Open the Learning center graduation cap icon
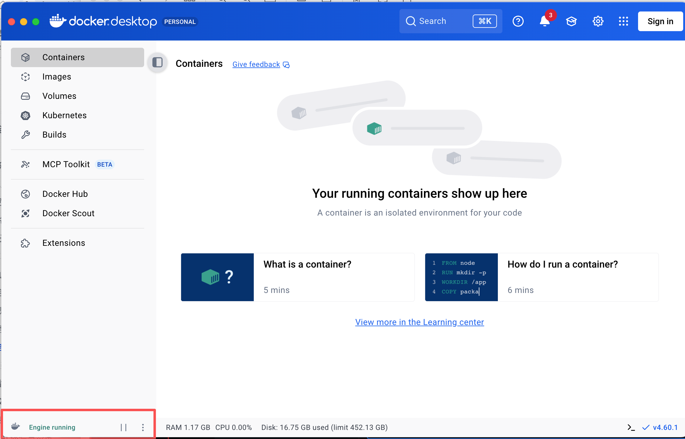Viewport: 685px width, 439px height. 571,21
